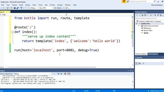Click Go to Next Message in Output
The width and height of the screenshot is (164, 92).
click(x=61, y=74)
